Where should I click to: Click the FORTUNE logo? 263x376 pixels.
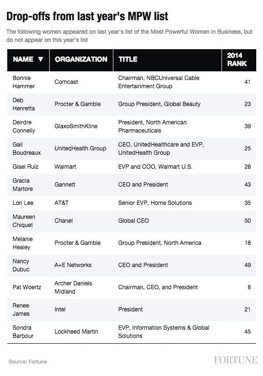(x=235, y=360)
